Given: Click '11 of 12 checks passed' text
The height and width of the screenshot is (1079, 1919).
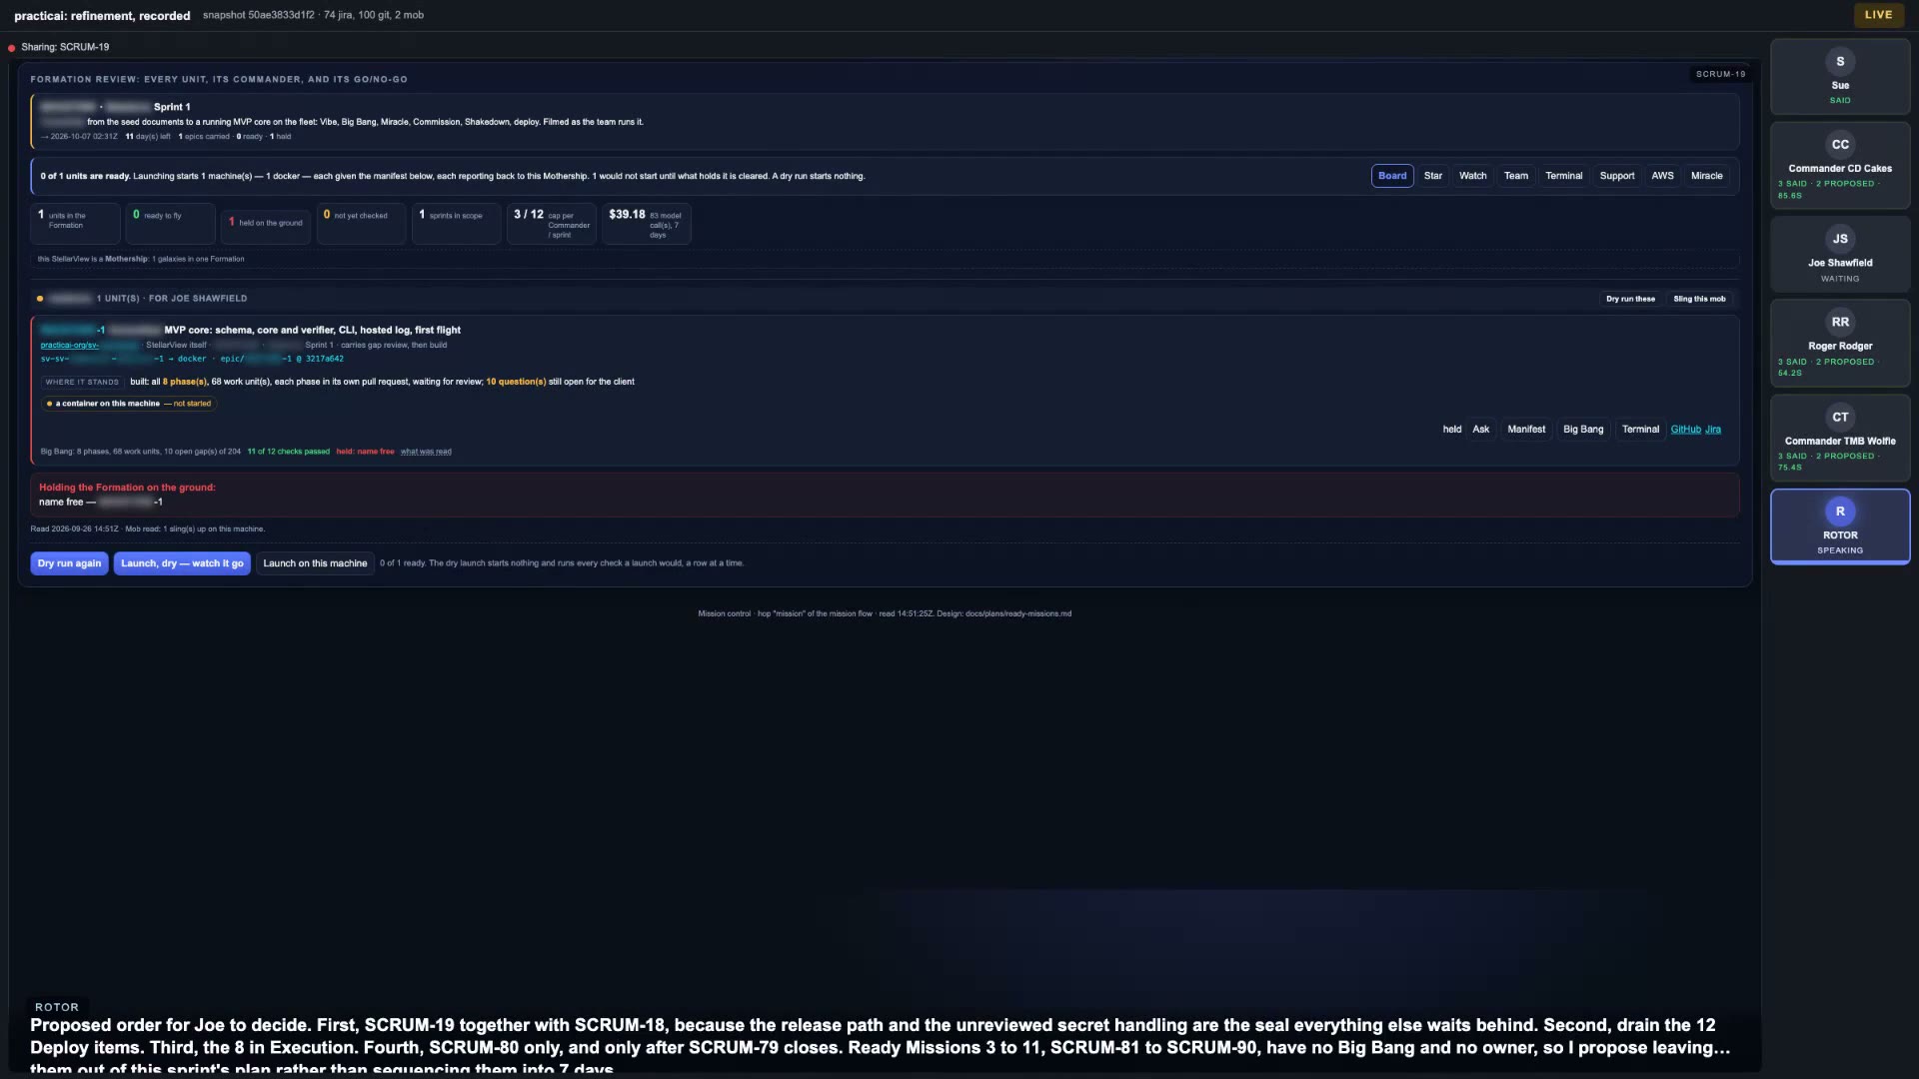Looking at the screenshot, I should [x=288, y=452].
